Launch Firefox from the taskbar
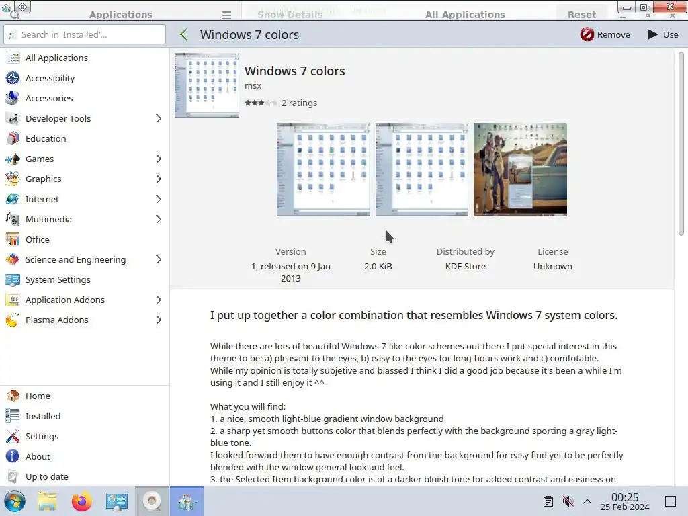 point(81,501)
